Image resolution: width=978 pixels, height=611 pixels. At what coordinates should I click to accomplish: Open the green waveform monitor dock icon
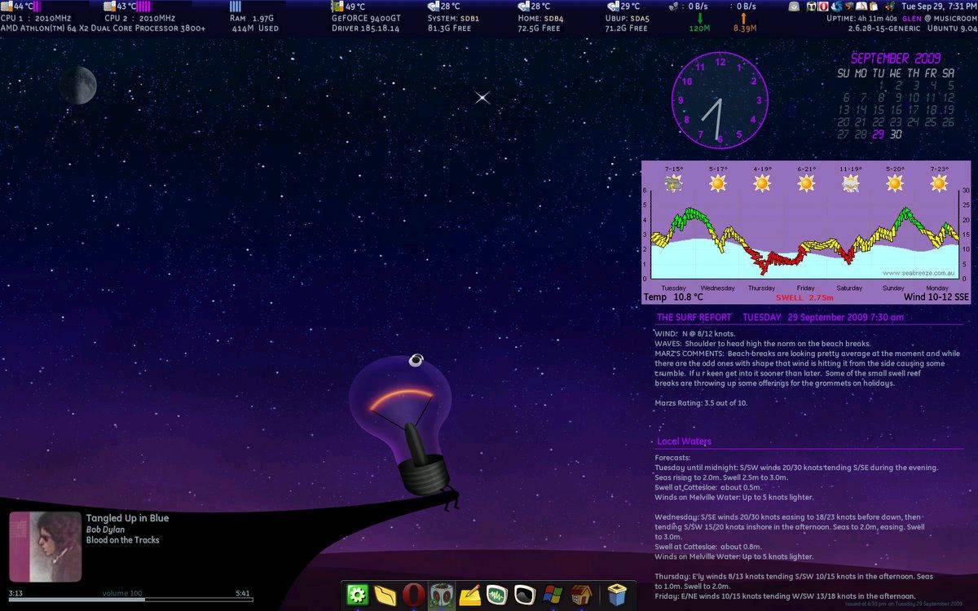497,595
